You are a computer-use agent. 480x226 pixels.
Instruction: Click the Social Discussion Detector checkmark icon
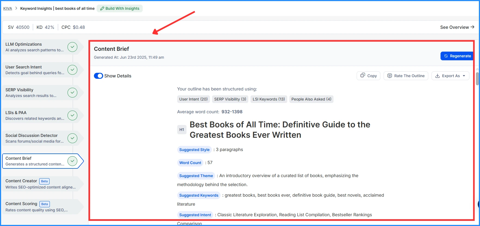pyautogui.click(x=72, y=138)
